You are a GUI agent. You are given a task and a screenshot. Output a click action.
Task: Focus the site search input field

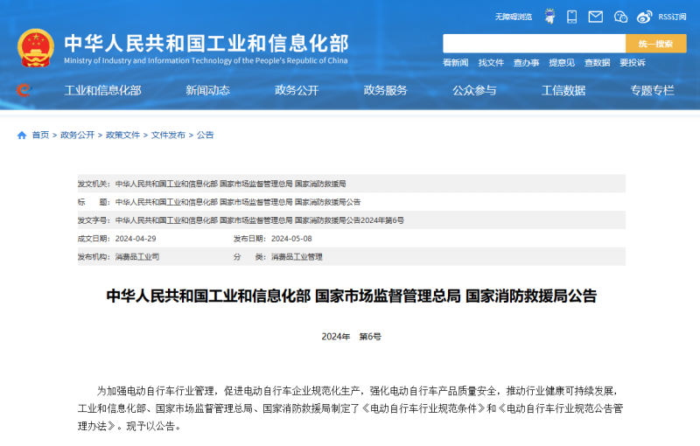pyautogui.click(x=534, y=44)
